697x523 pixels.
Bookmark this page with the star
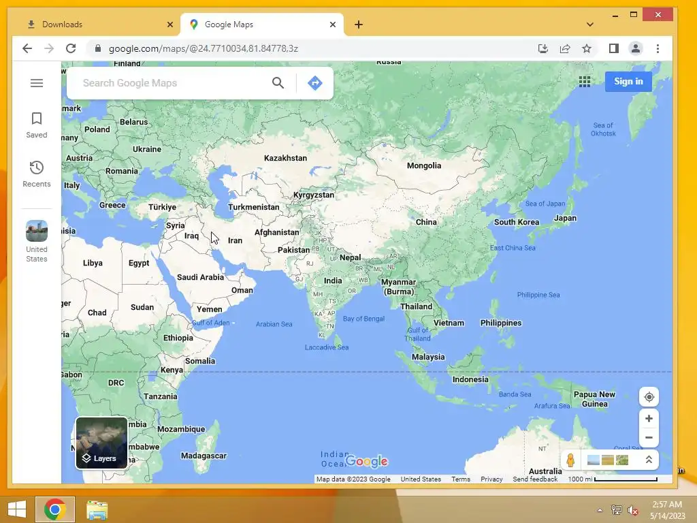coord(587,48)
